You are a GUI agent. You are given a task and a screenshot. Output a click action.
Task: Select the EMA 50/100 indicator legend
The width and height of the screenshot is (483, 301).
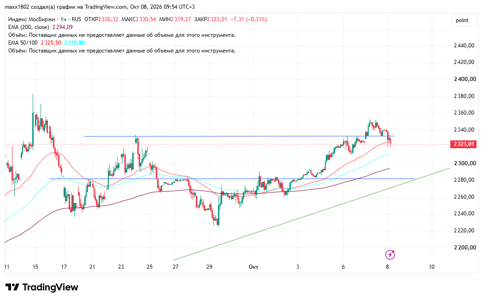click(x=23, y=43)
